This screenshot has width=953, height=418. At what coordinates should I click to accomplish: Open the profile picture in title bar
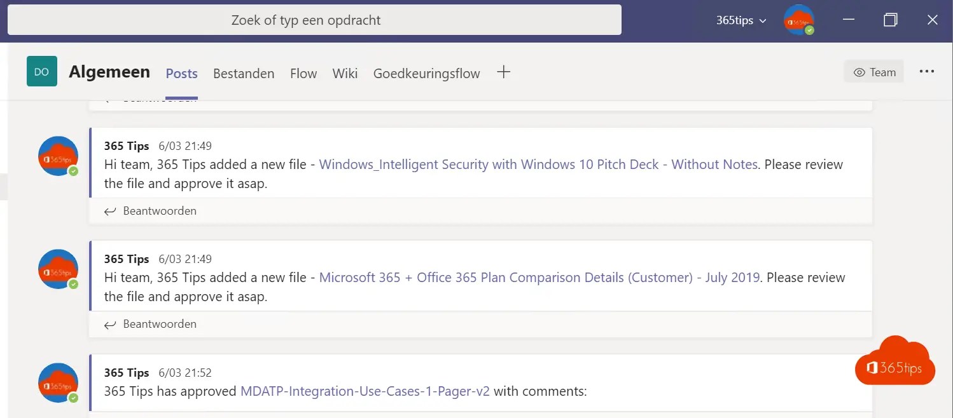(798, 20)
